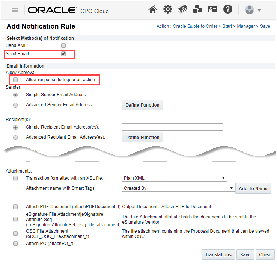Click the Oracle CPQ Cloud logo
277x265 pixels.
[x=68, y=10]
